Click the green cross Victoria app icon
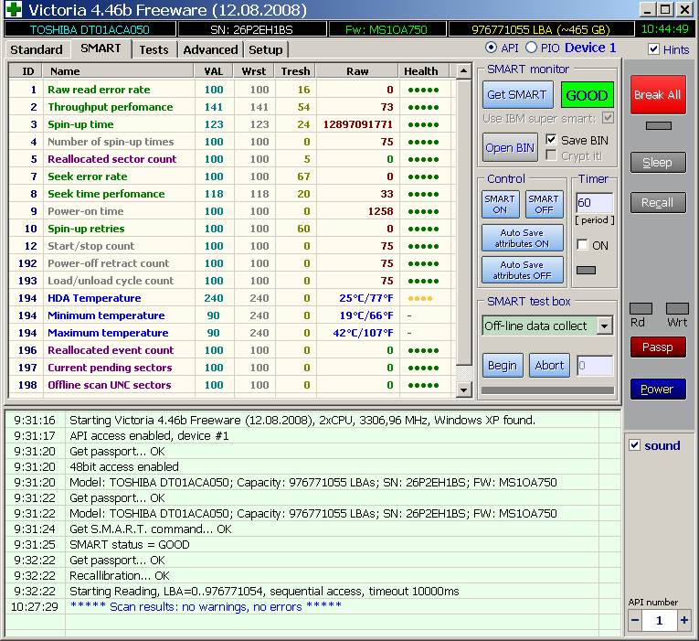699x641 pixels. click(14, 9)
